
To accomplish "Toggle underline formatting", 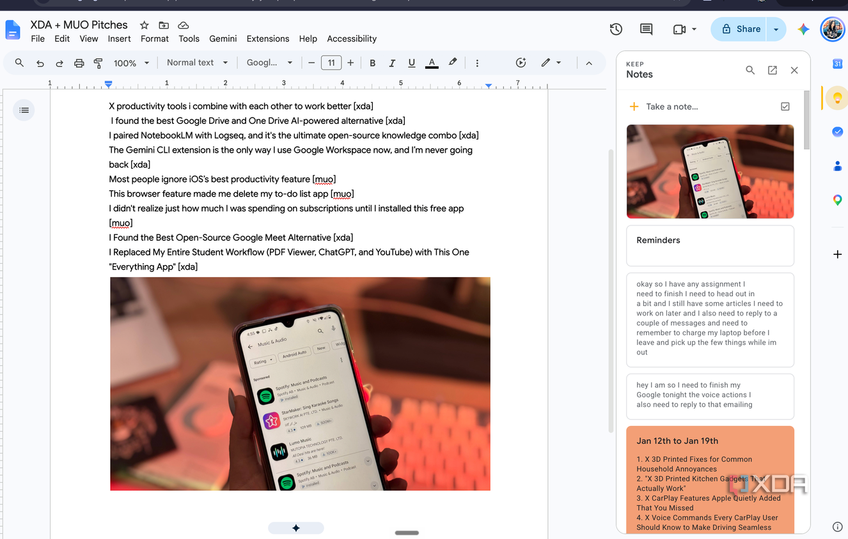I will (x=411, y=63).
